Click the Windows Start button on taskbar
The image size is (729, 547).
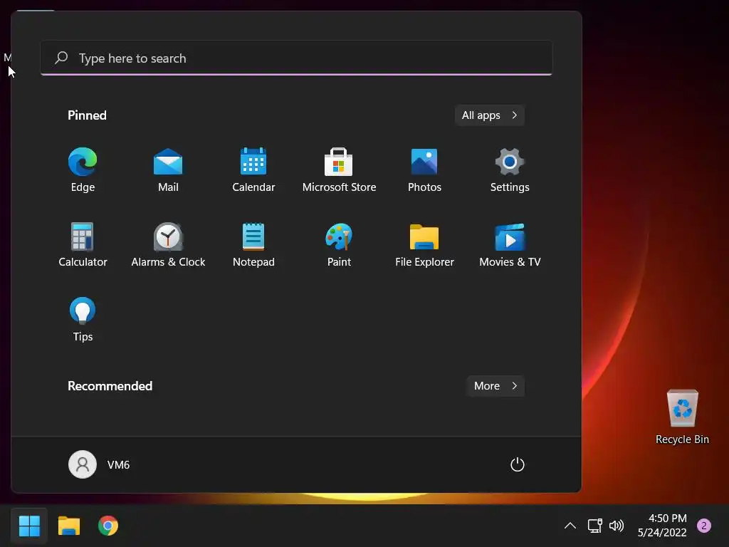pyautogui.click(x=29, y=526)
